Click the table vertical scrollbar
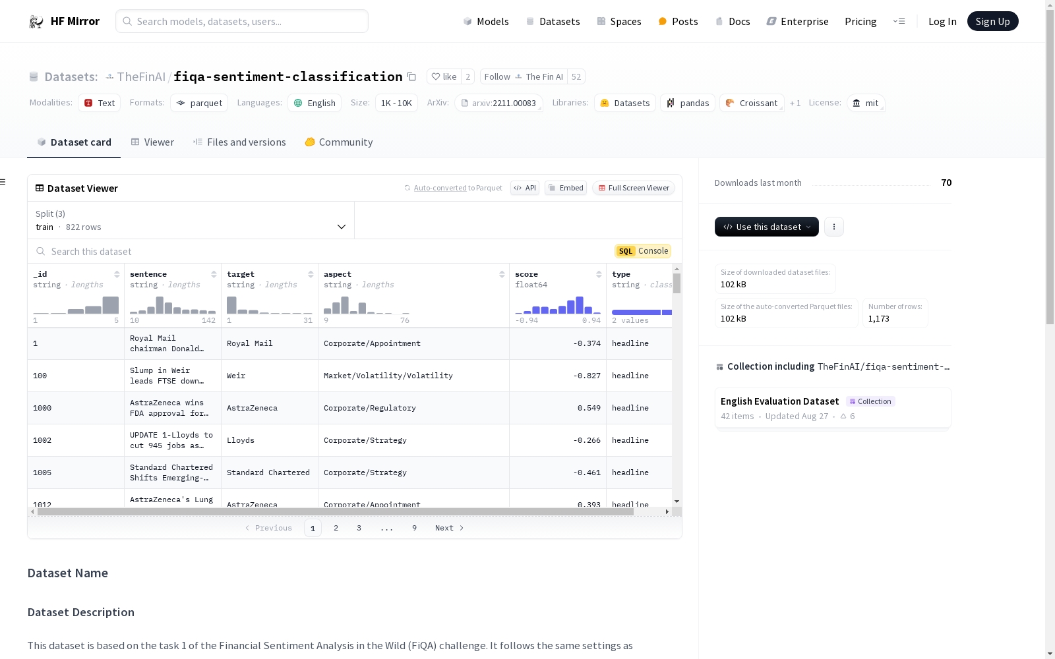Screen dimensions: 1055x659 click(677, 283)
